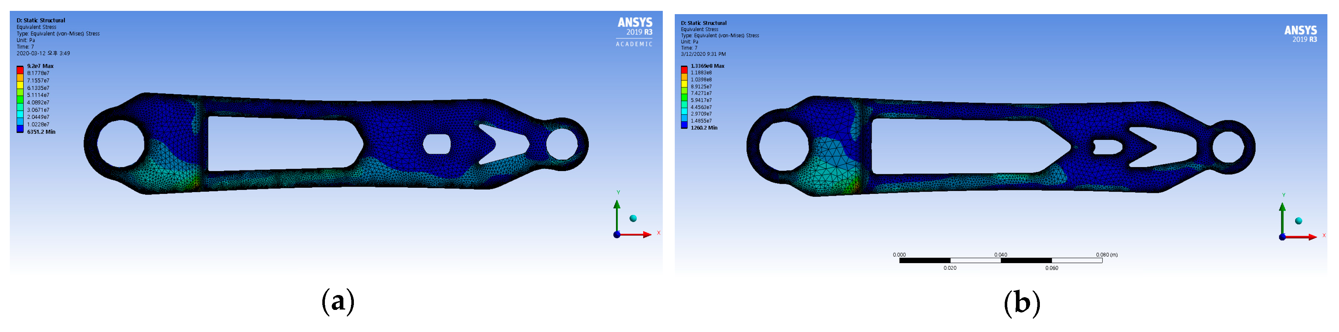Click the '3/12/2020 9:31 PM' timestamp
Image resolution: width=1339 pixels, height=332 pixels.
click(703, 54)
